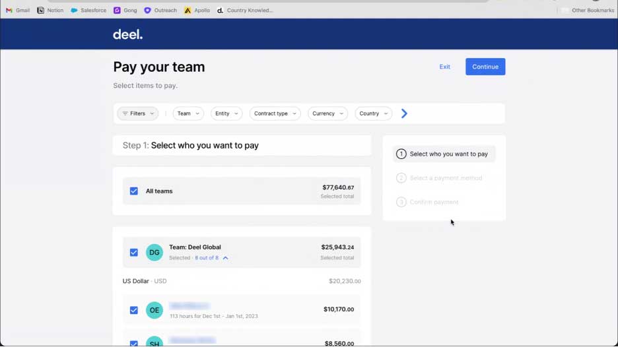Viewport: 618px width, 347px height.
Task: Open the Contract type filter dropdown
Action: (275, 113)
